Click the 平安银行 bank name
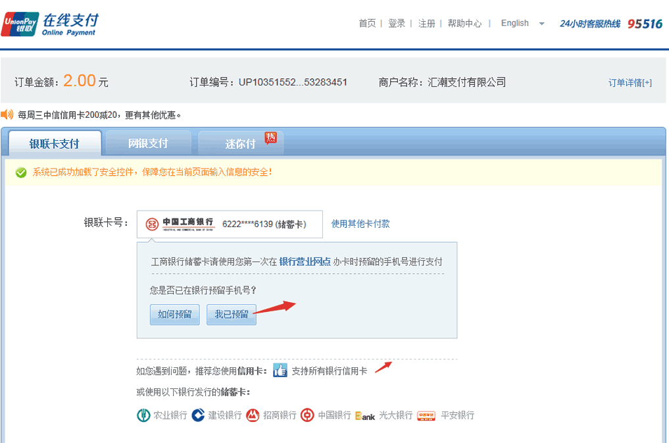Screen dimensions: 669x443 [457, 415]
